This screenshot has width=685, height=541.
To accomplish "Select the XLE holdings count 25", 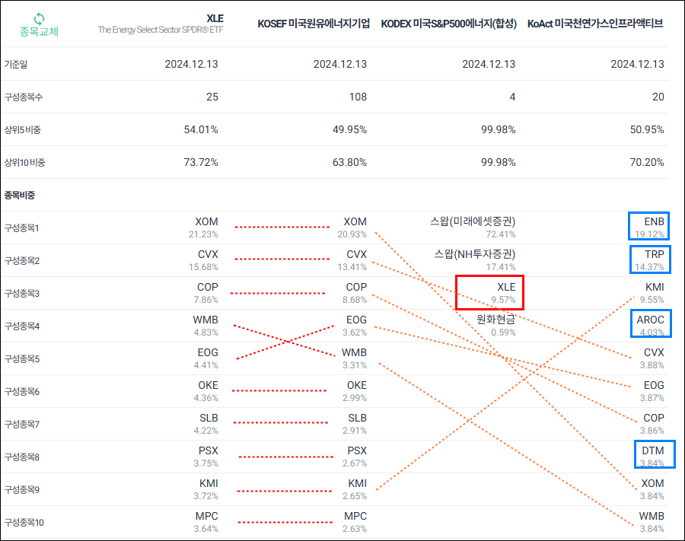I will [212, 97].
